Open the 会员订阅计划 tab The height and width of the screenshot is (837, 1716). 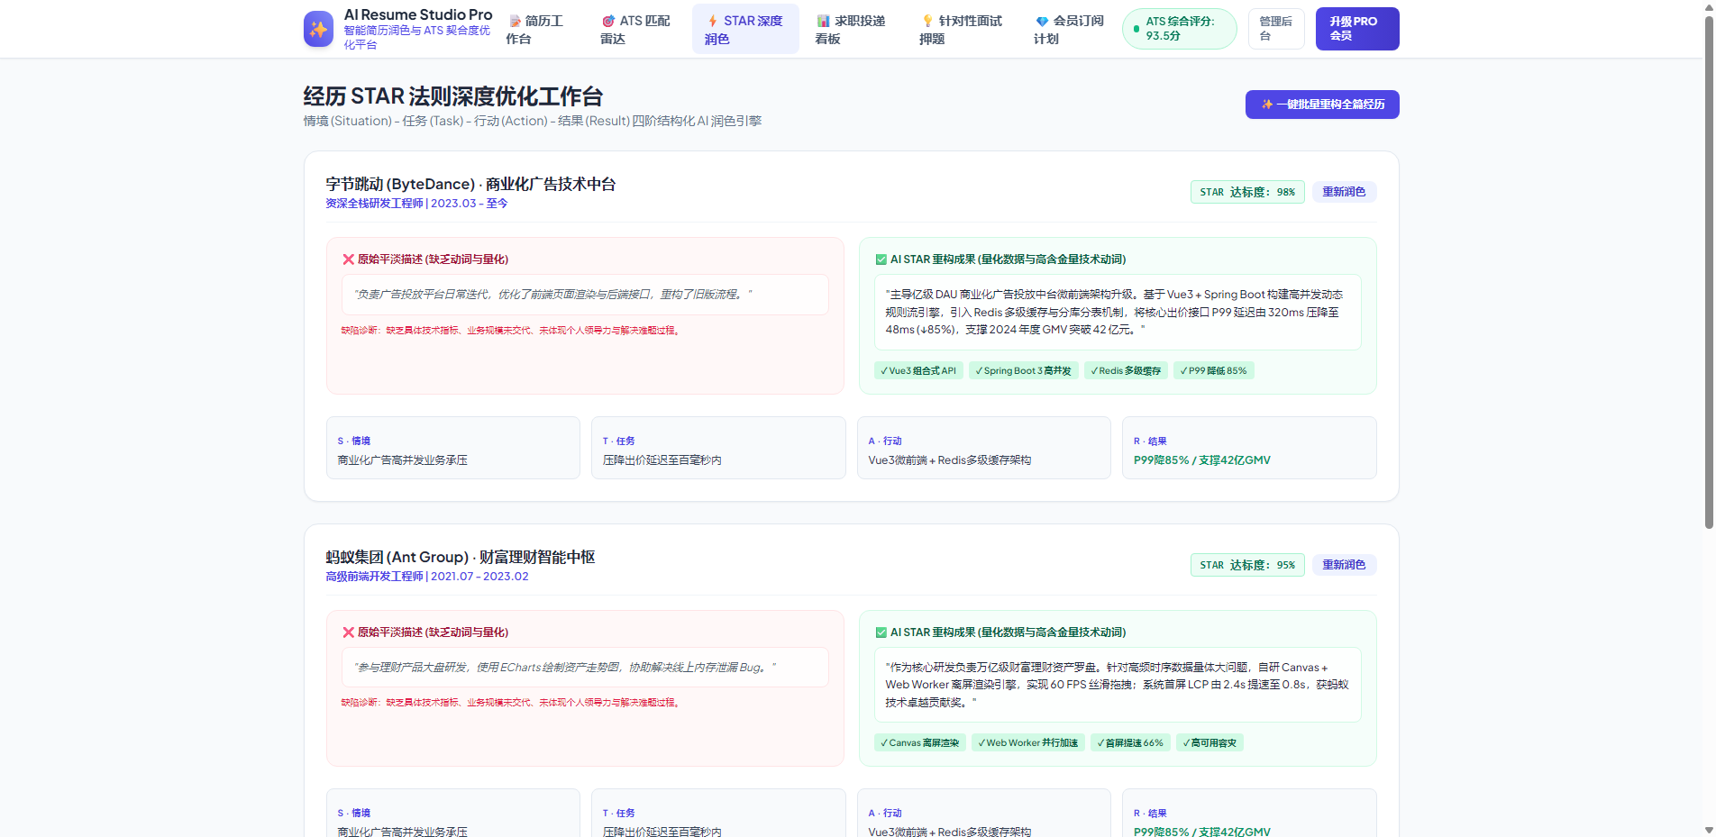pyautogui.click(x=1071, y=29)
